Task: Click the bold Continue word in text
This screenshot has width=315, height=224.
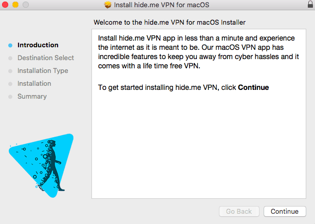Action: click(253, 87)
